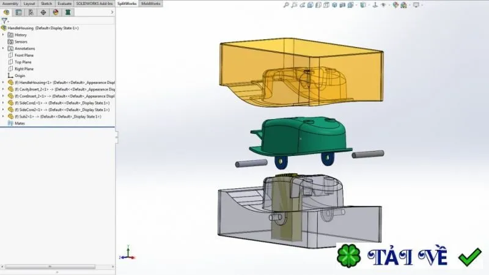This screenshot has height=275, width=489.
Task: Click the Apply Scene icon
Action: 403,5
